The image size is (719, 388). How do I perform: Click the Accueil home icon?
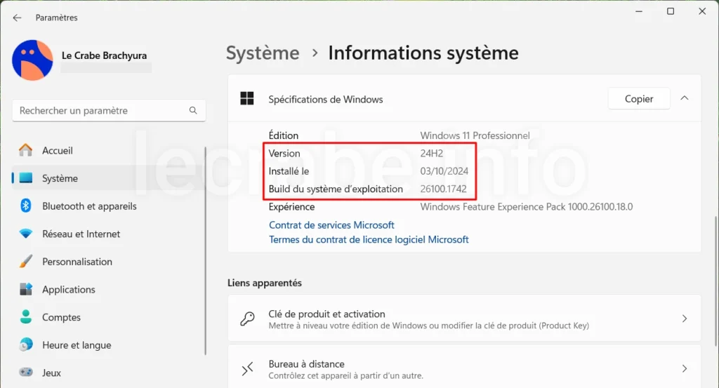(26, 150)
